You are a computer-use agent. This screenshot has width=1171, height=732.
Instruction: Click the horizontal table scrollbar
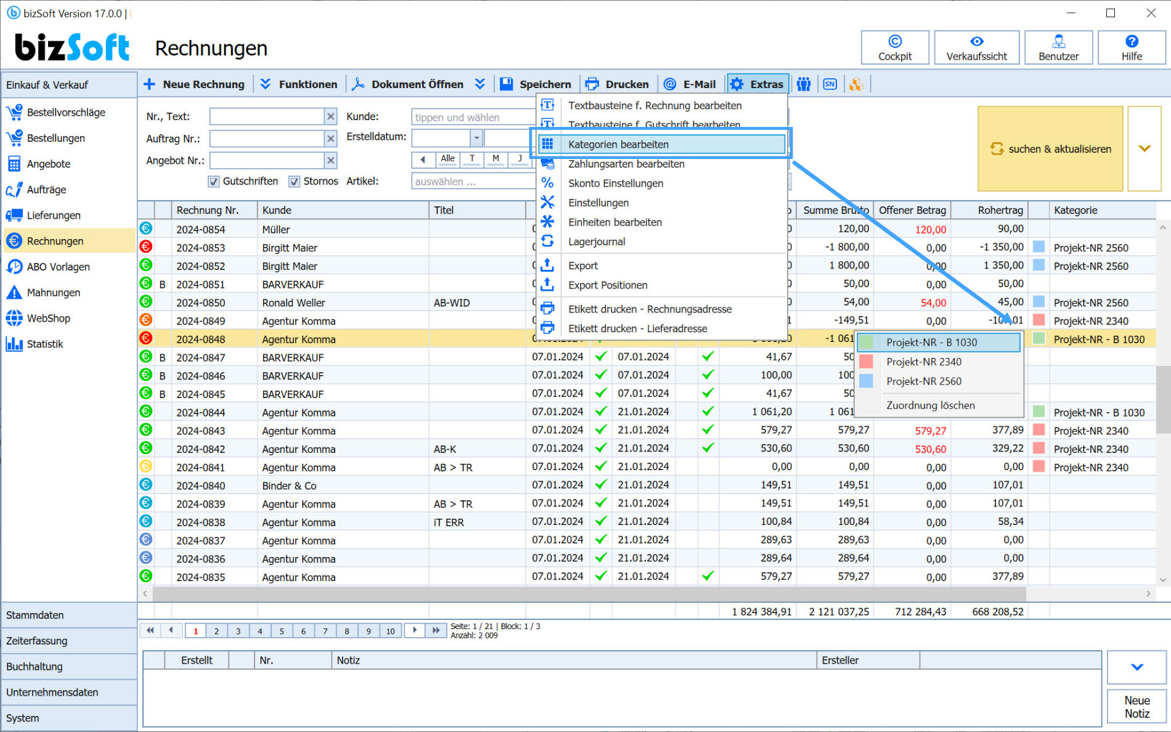click(589, 593)
